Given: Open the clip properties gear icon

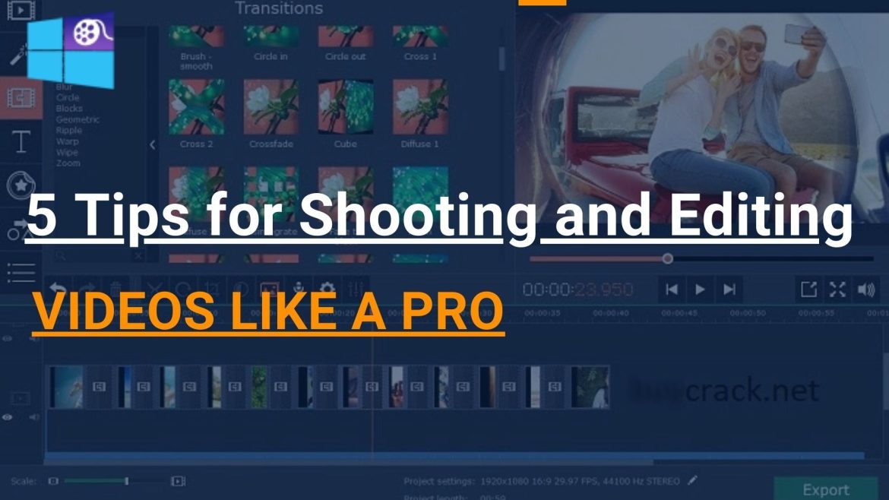Looking at the screenshot, I should pos(327,285).
